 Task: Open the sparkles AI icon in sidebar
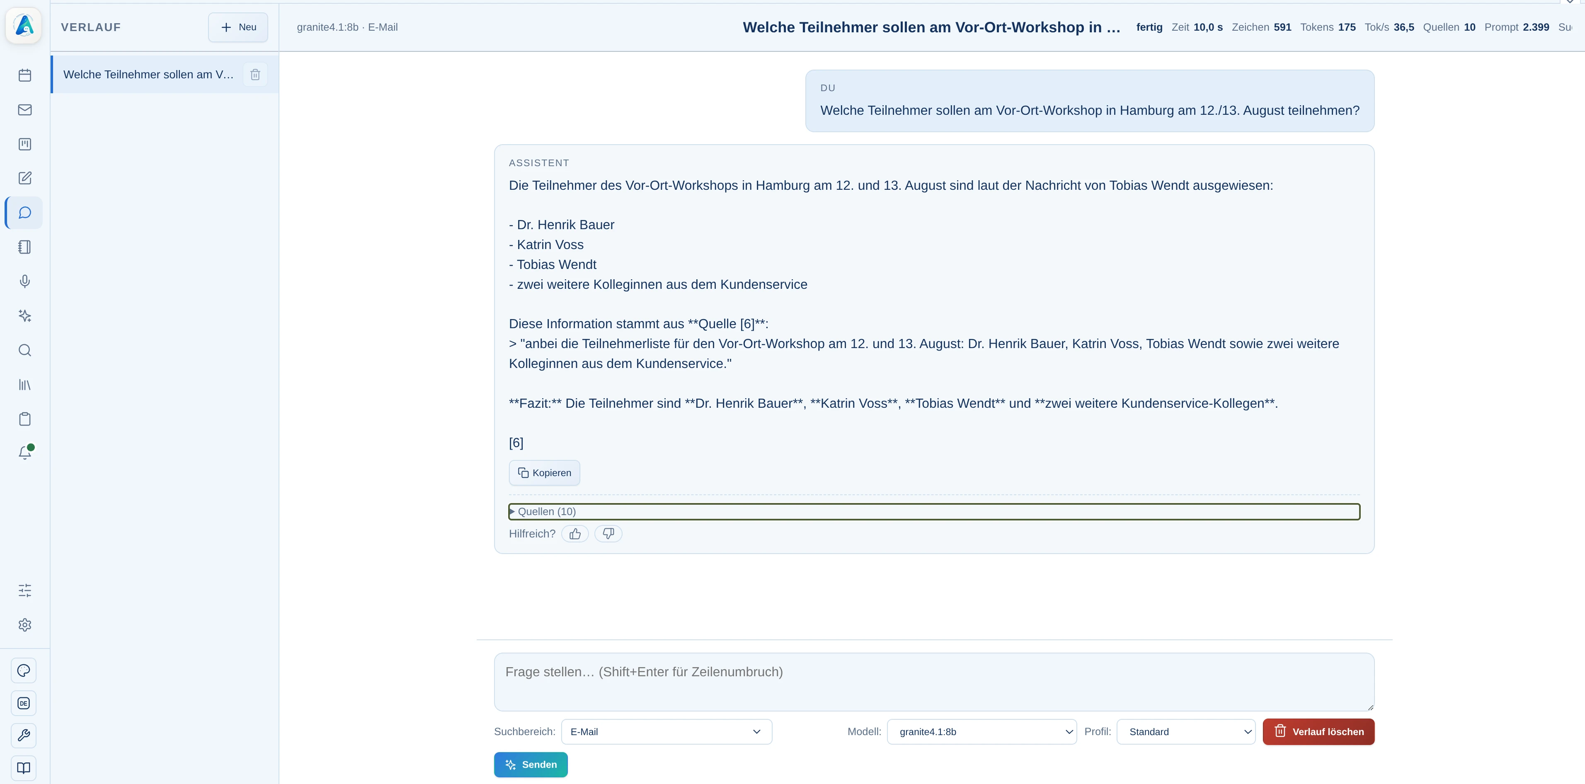24,316
